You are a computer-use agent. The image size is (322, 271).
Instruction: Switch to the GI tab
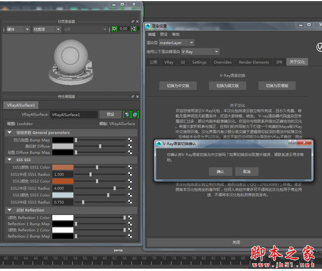pos(183,62)
